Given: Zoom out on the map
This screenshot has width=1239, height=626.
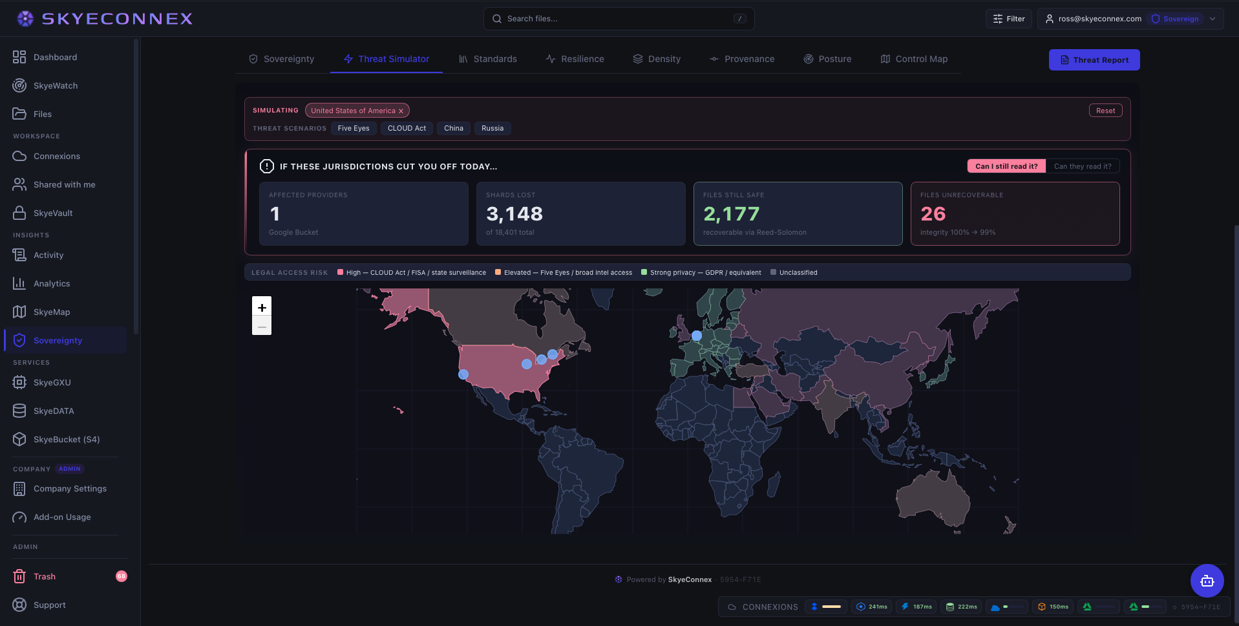Looking at the screenshot, I should coord(262,327).
